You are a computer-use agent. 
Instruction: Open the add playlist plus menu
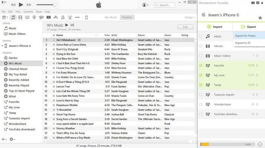pos(4,139)
